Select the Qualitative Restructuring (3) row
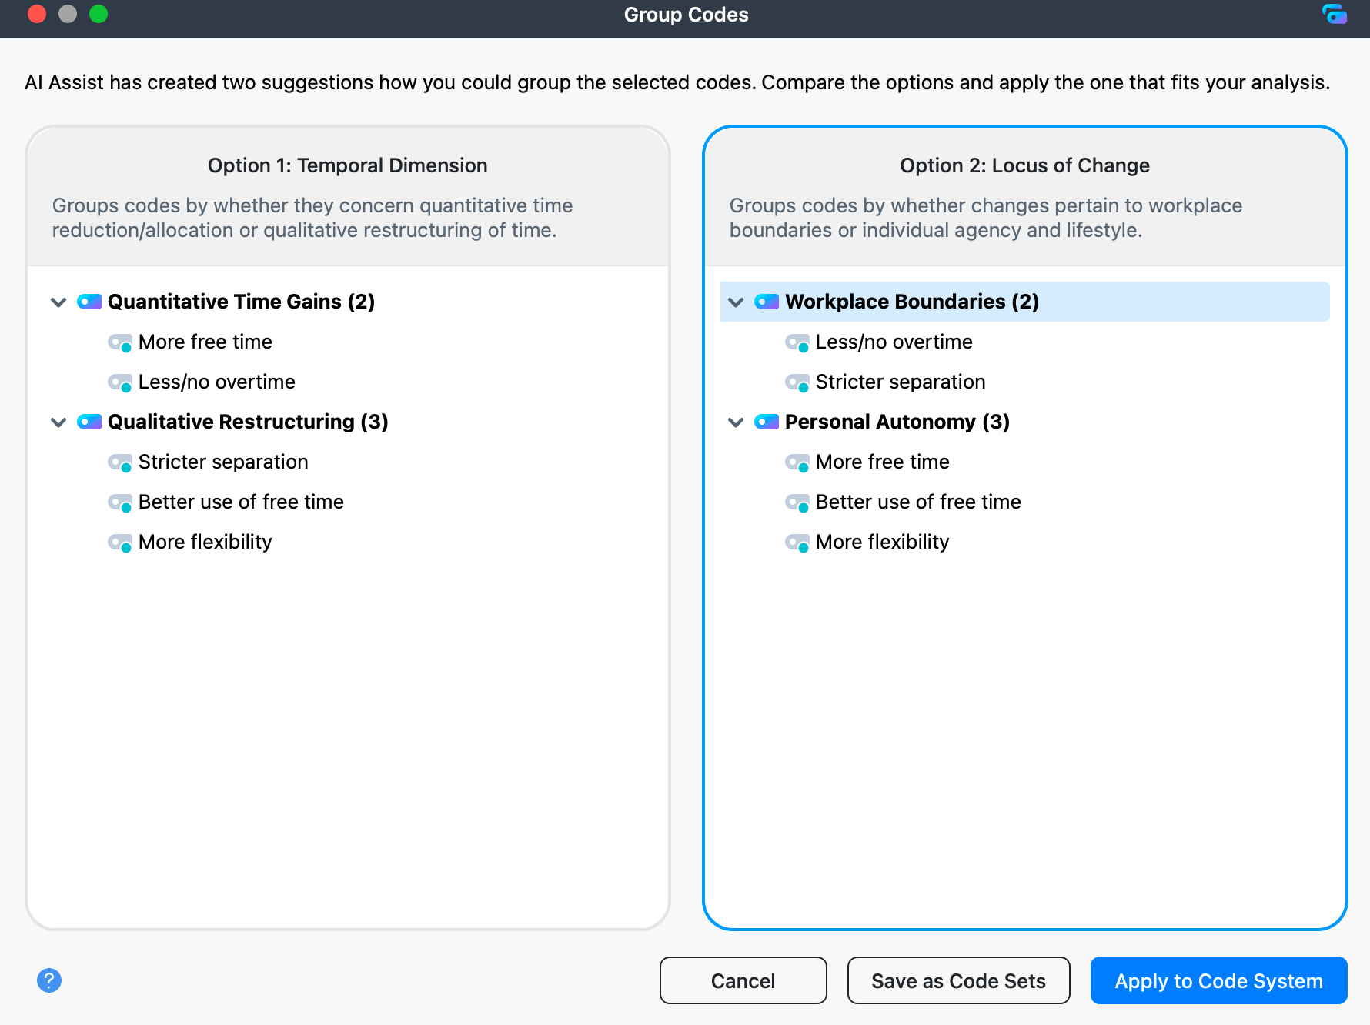The height and width of the screenshot is (1025, 1370). pos(348,422)
